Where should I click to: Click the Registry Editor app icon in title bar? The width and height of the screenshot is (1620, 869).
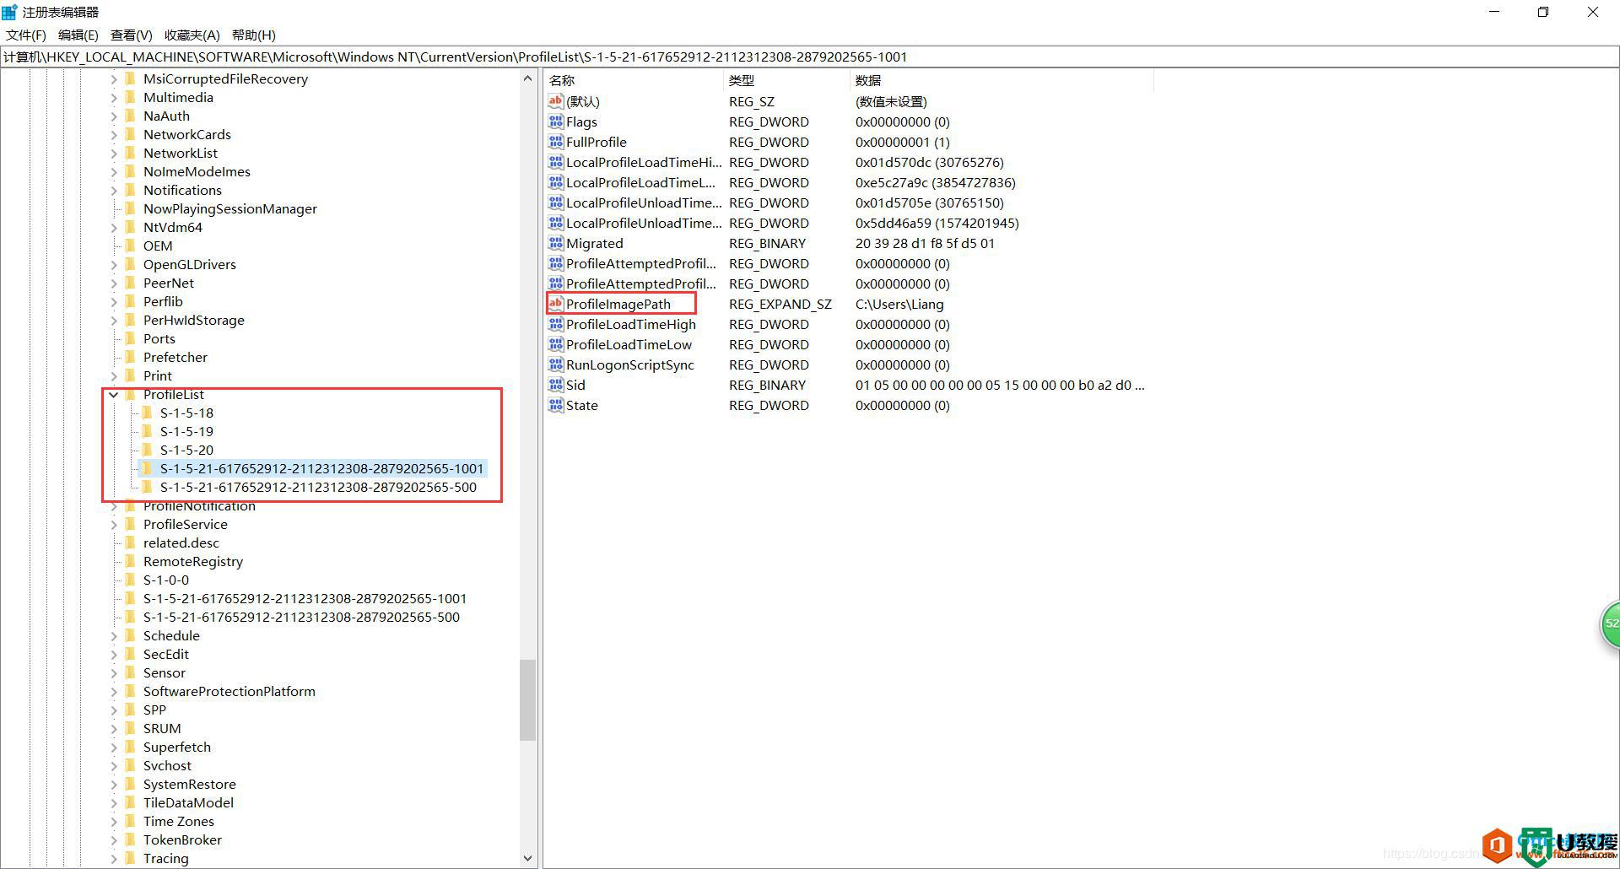(9, 12)
